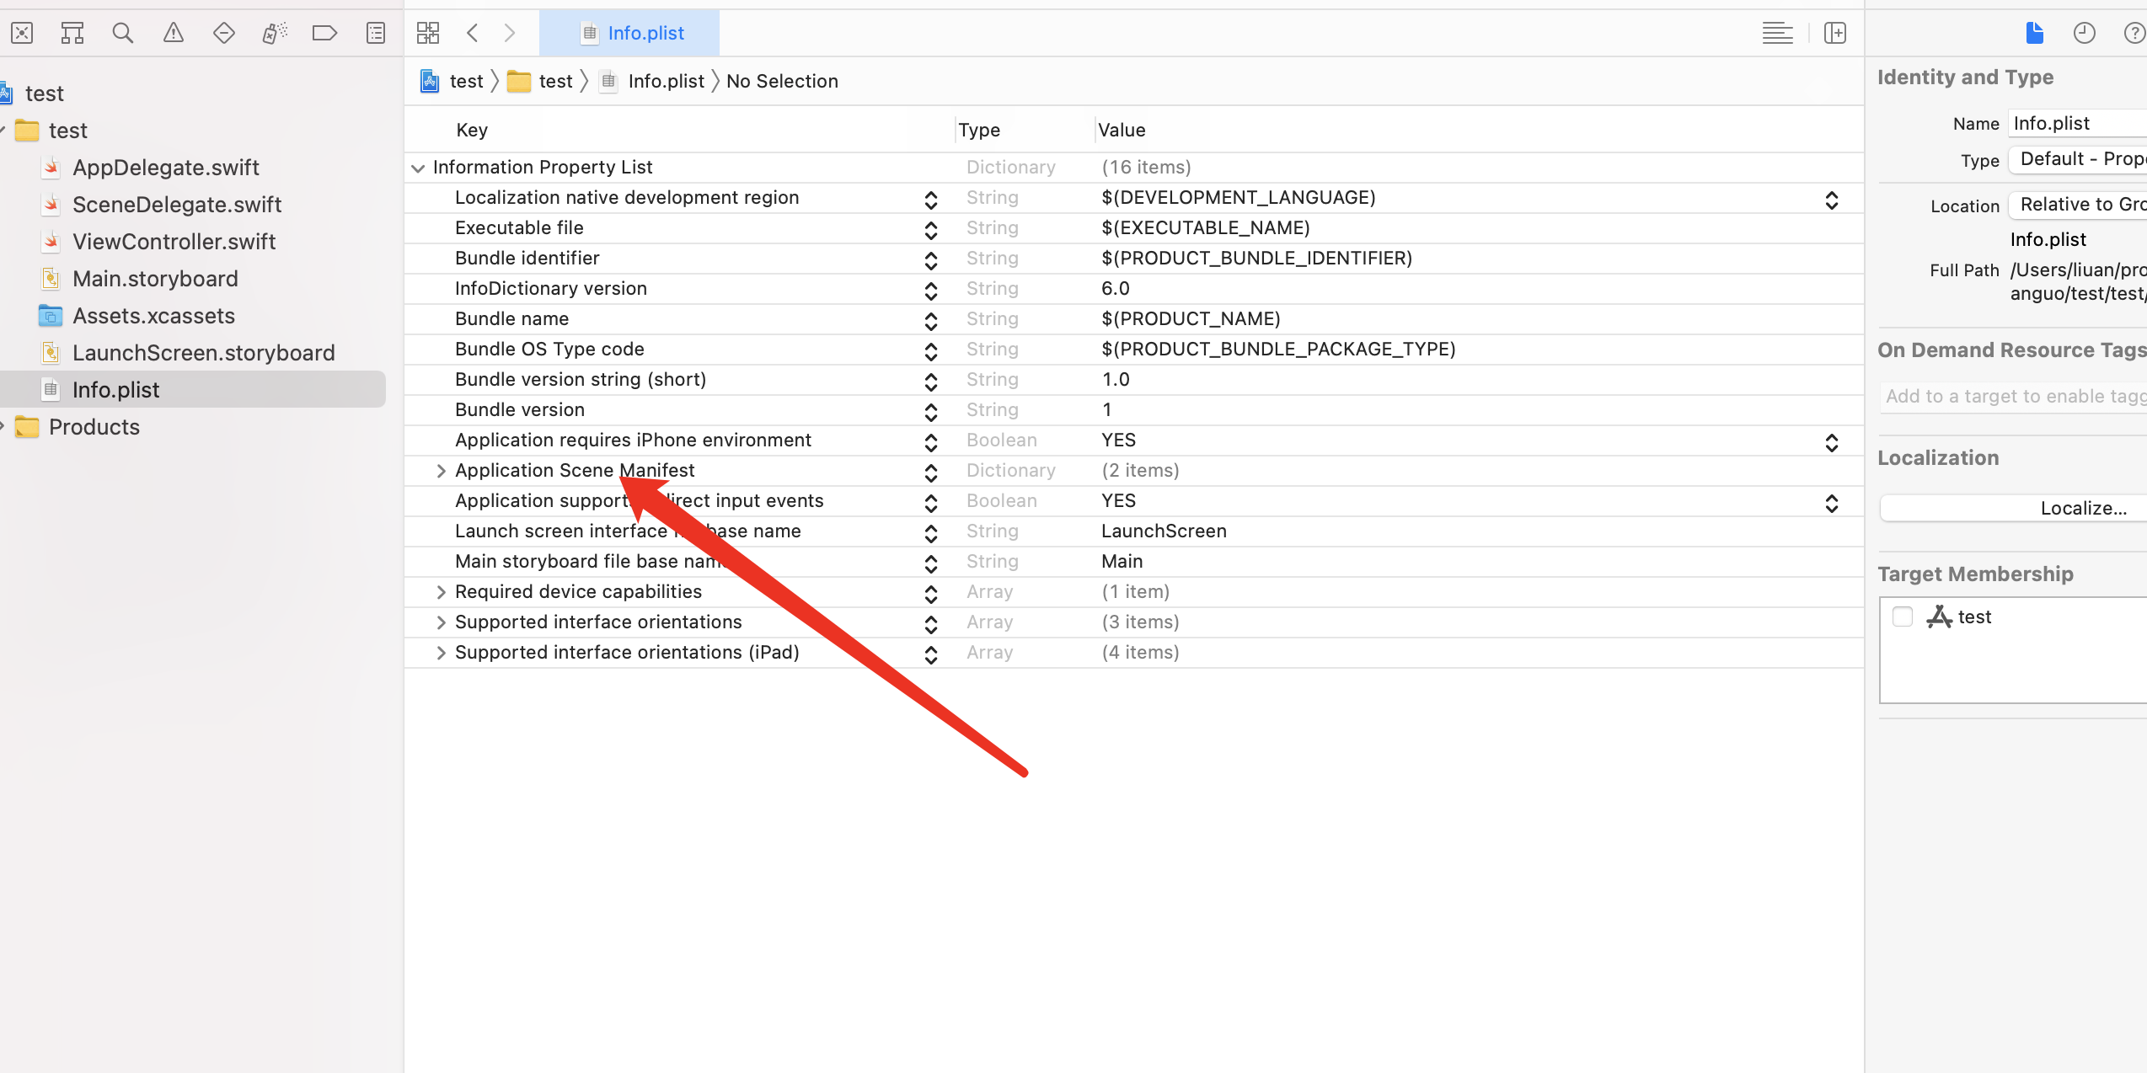Toggle value stepper for iPhone environment row
The width and height of the screenshot is (2147, 1073).
click(x=1831, y=442)
